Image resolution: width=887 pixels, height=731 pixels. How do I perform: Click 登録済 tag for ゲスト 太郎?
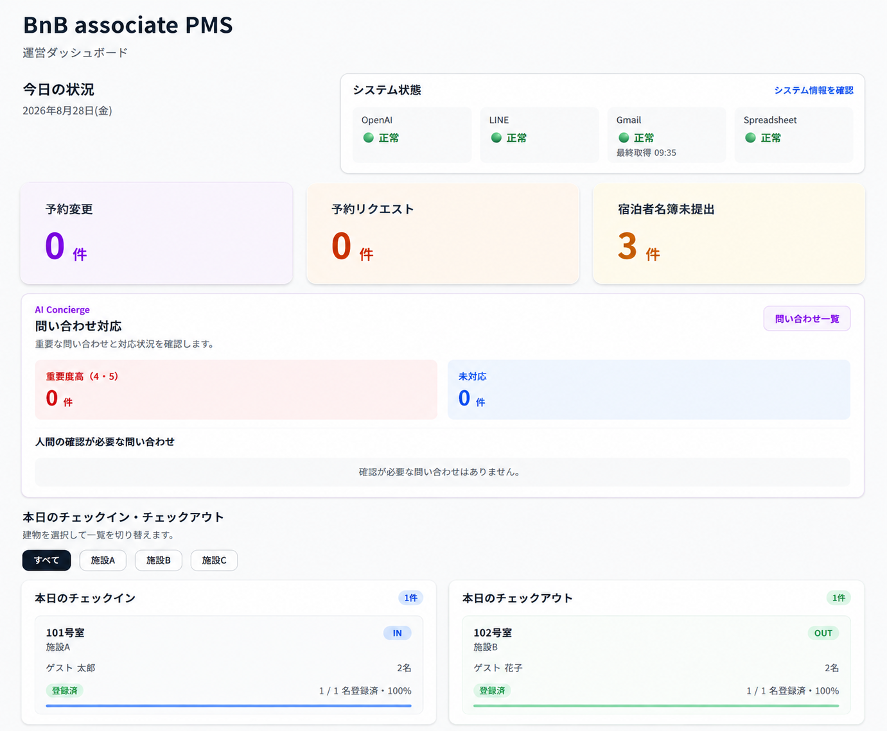(x=65, y=691)
